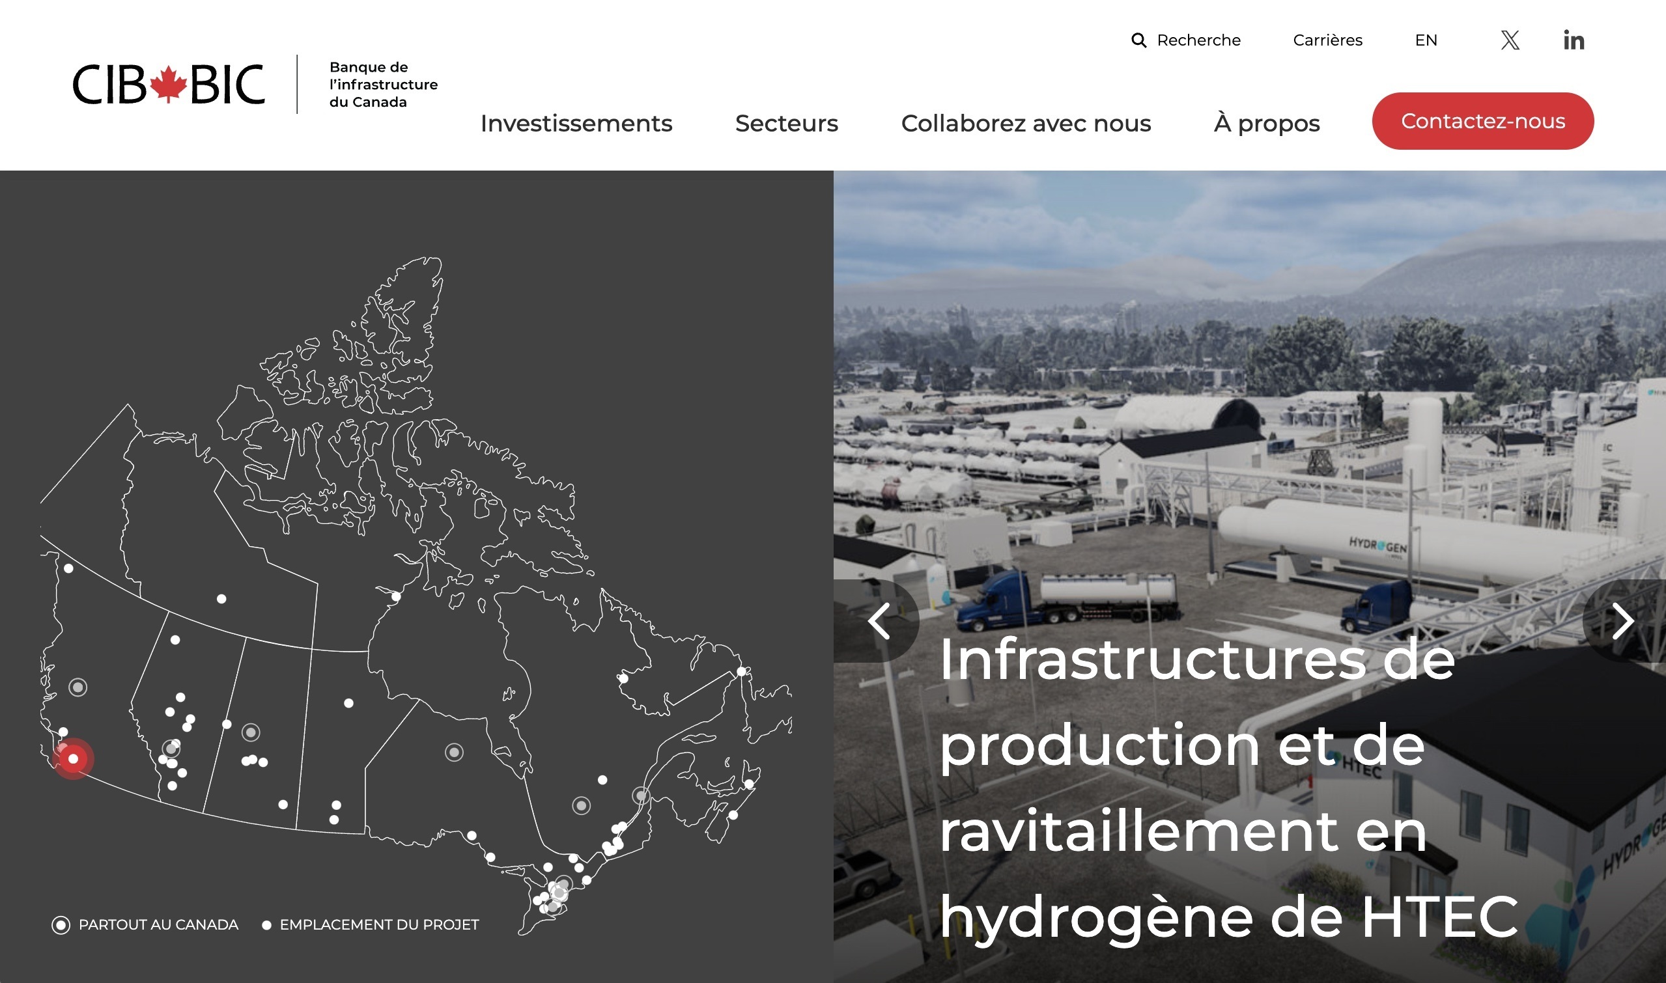This screenshot has height=983, width=1666.
Task: Switch language to EN
Action: (1426, 40)
